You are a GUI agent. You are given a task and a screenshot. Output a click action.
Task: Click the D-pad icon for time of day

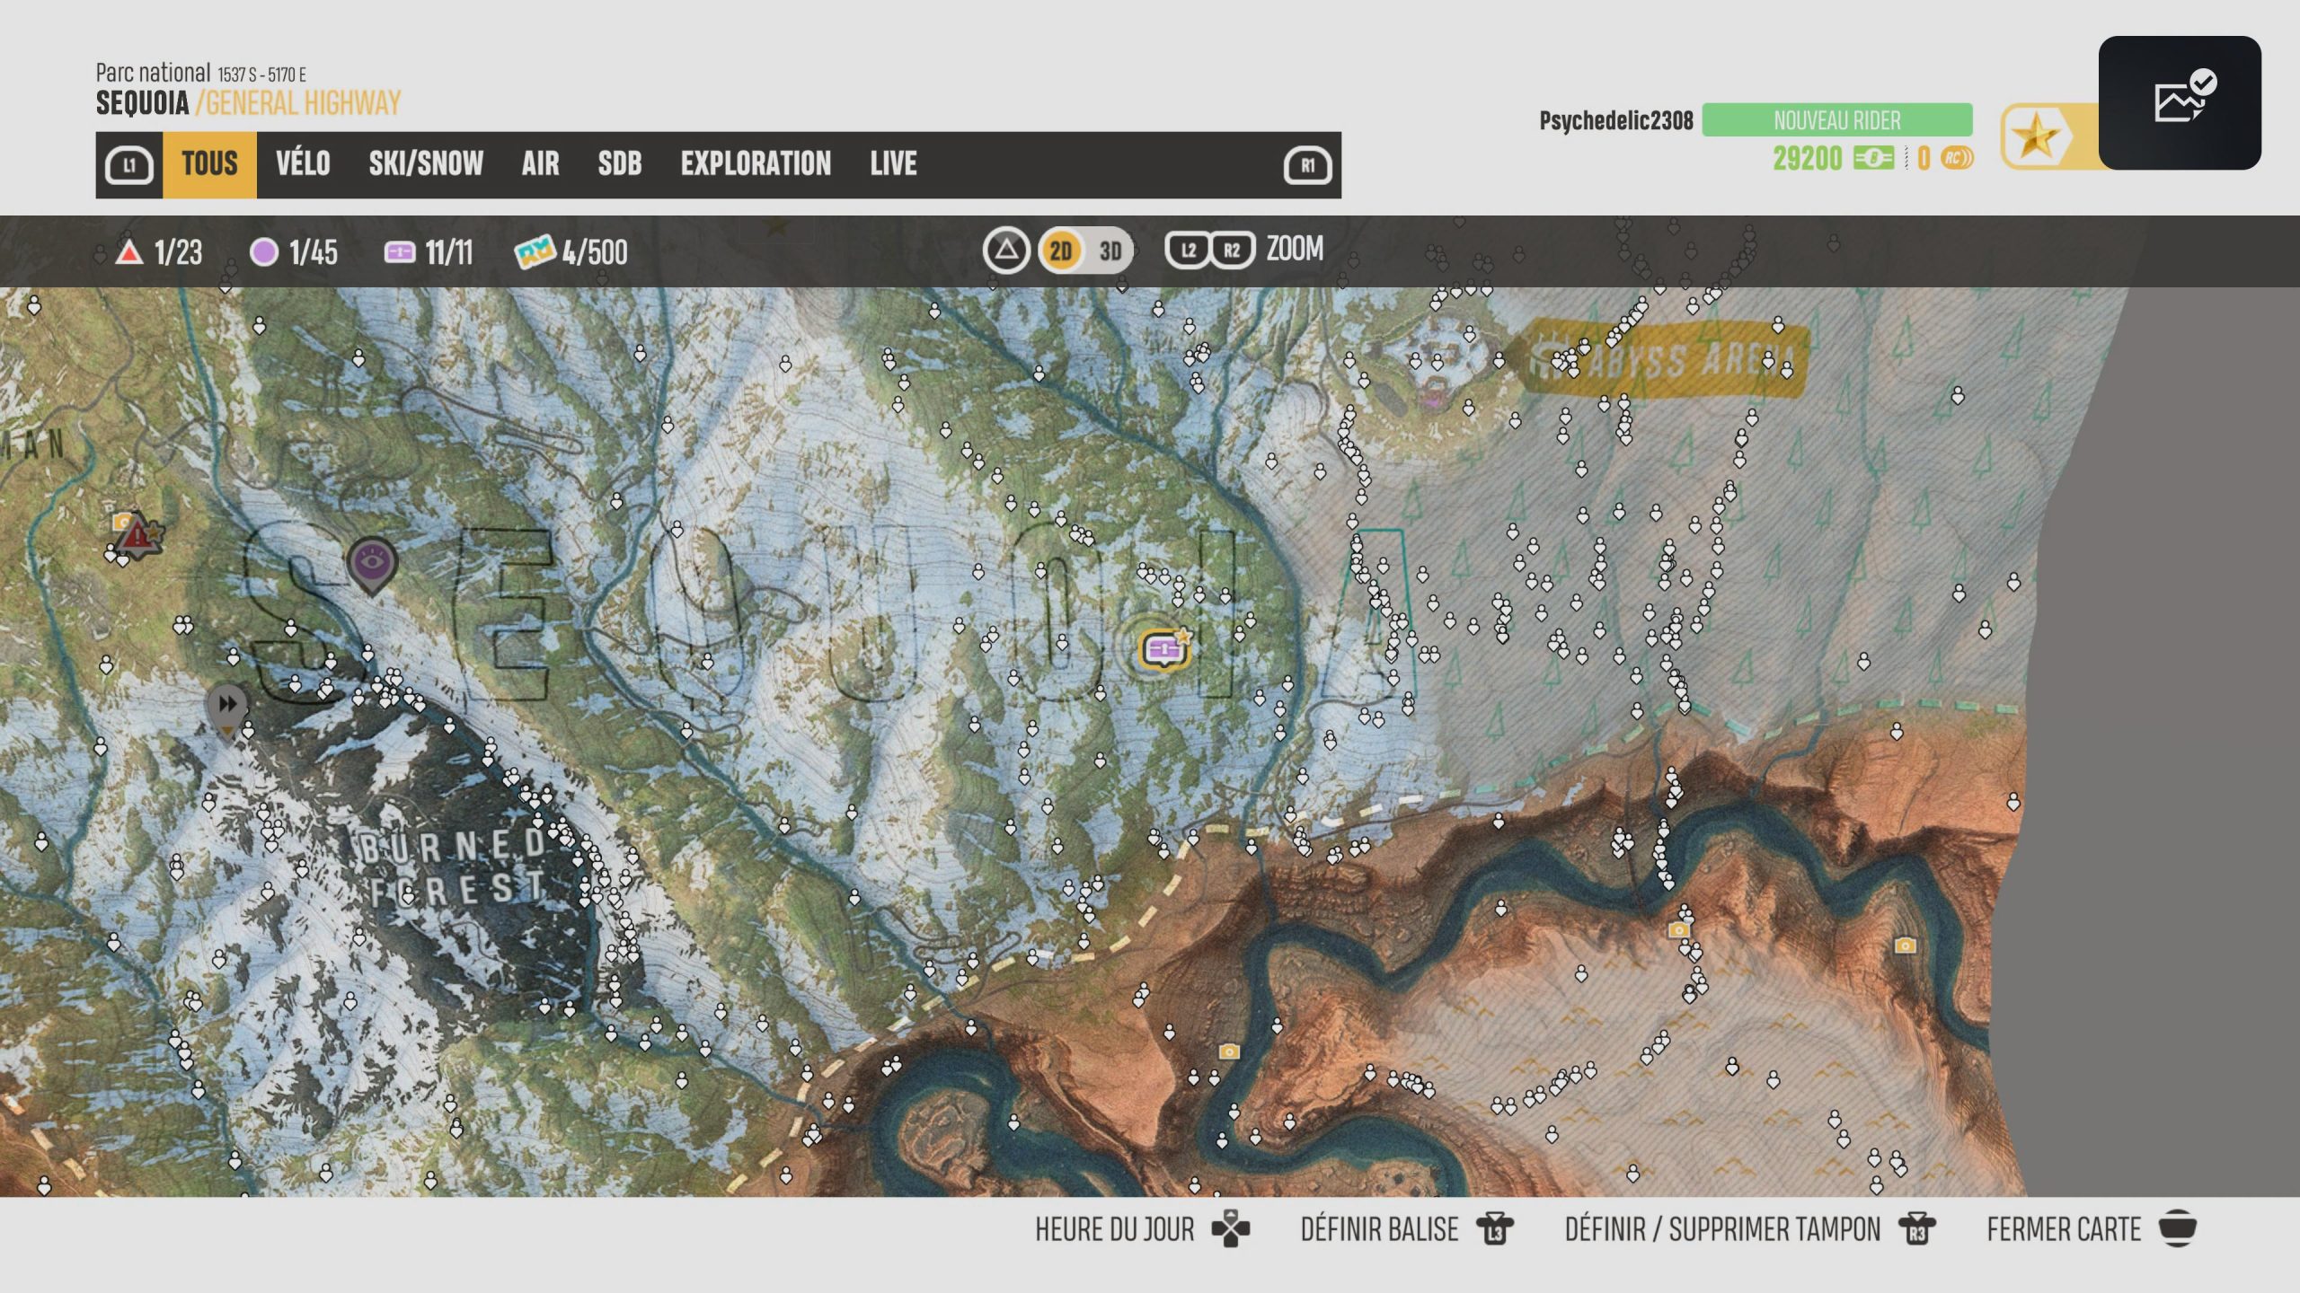1231,1229
